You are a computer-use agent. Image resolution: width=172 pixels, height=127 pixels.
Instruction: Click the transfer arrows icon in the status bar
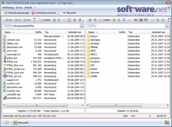click(133, 116)
